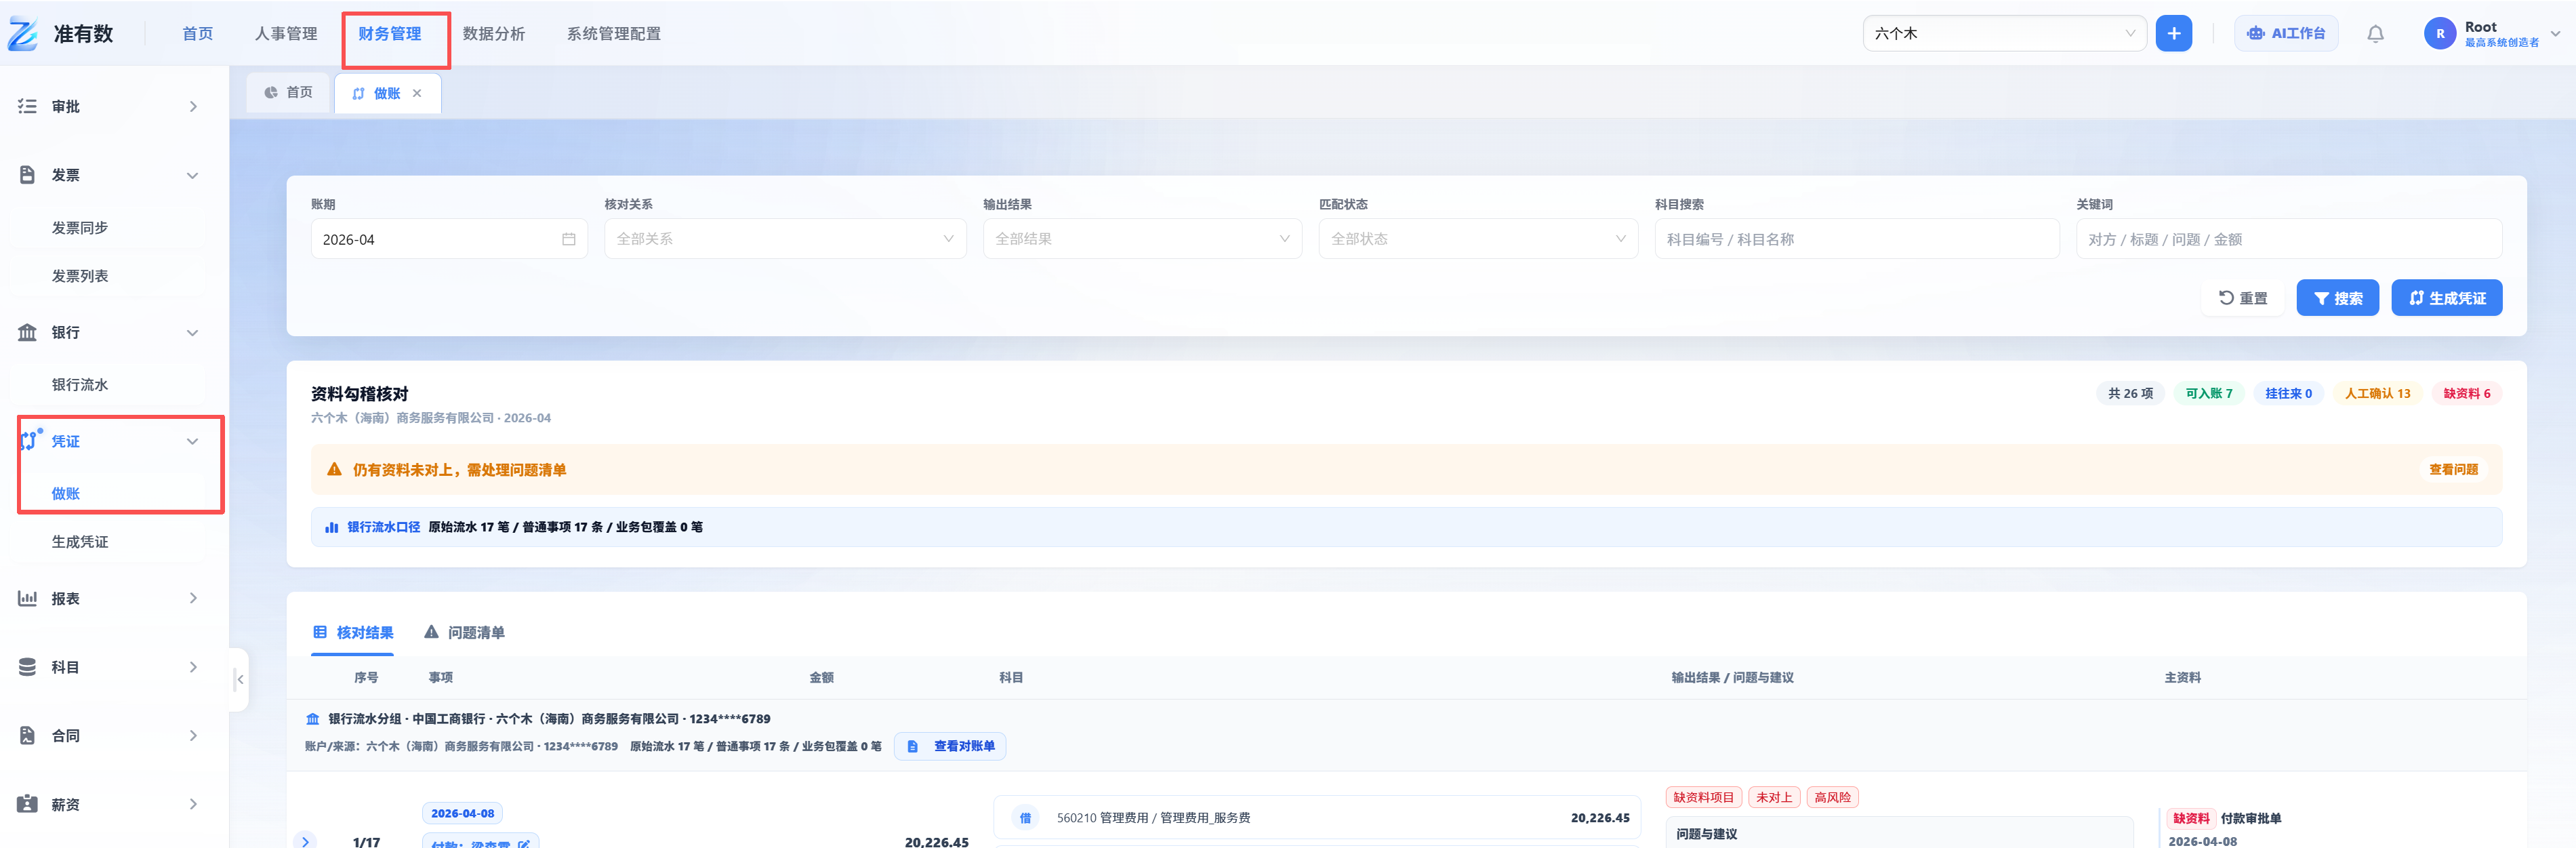This screenshot has width=2576, height=848.
Task: Switch to the 首页 page tab
Action: click(x=288, y=92)
